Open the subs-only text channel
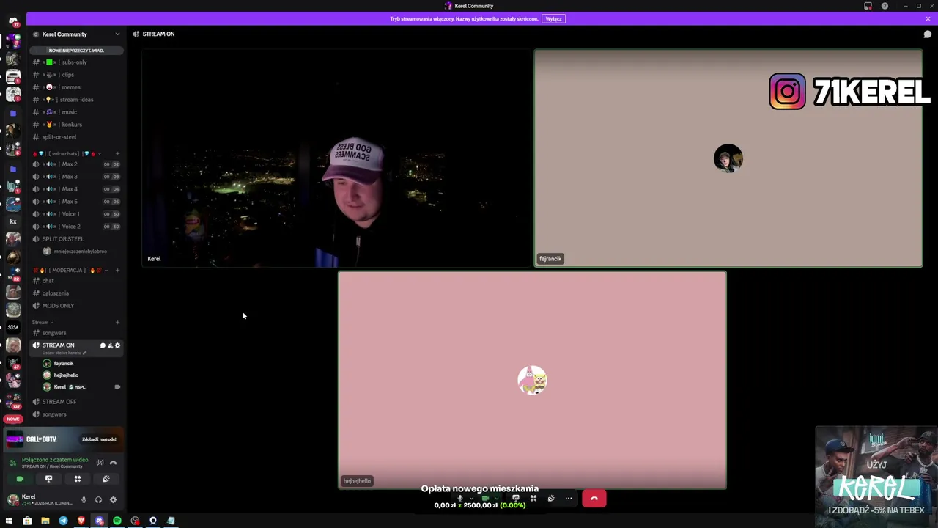Image resolution: width=938 pixels, height=528 pixels. coord(75,62)
